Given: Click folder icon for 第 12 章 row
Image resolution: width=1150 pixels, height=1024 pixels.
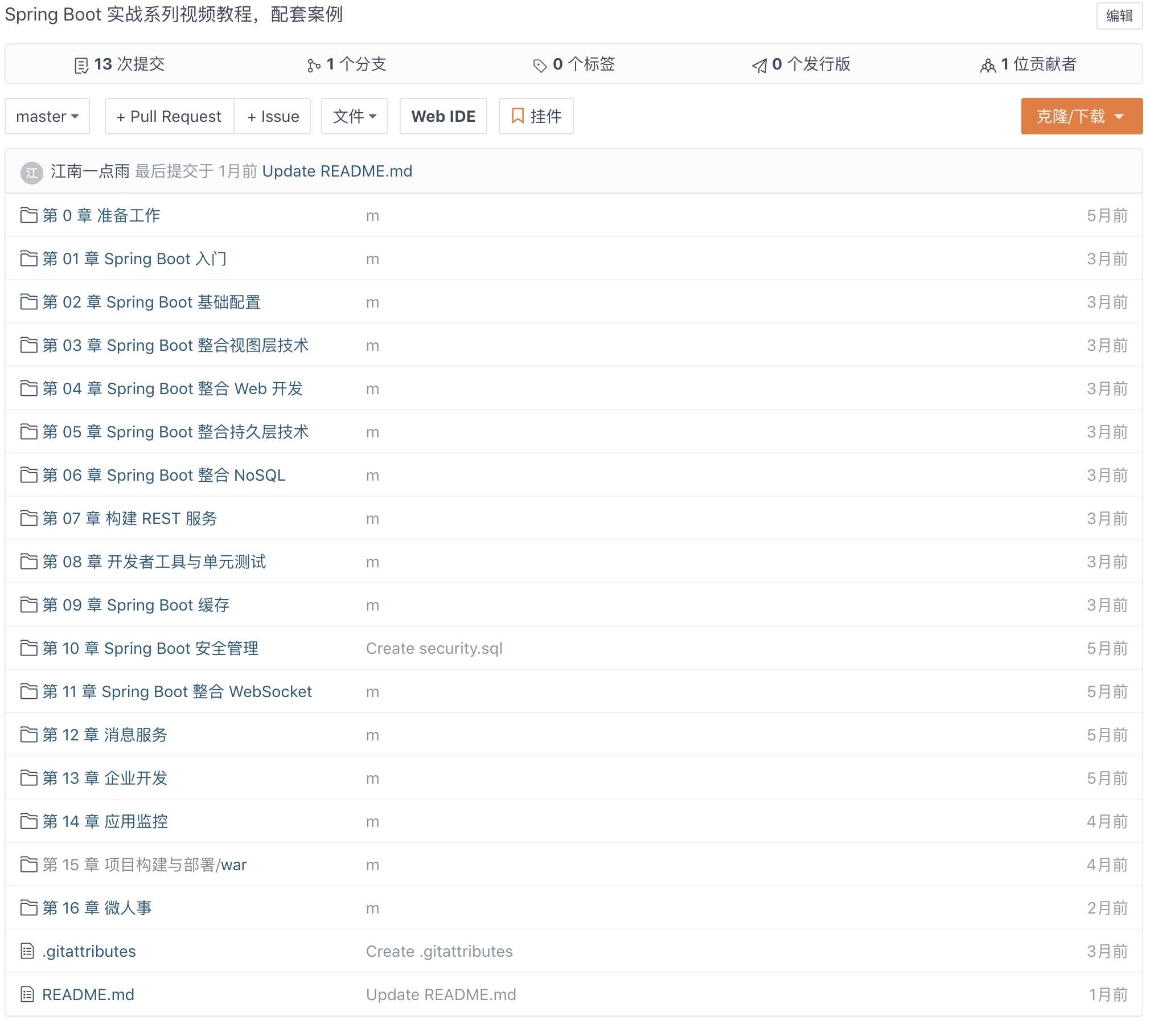Looking at the screenshot, I should coord(28,735).
